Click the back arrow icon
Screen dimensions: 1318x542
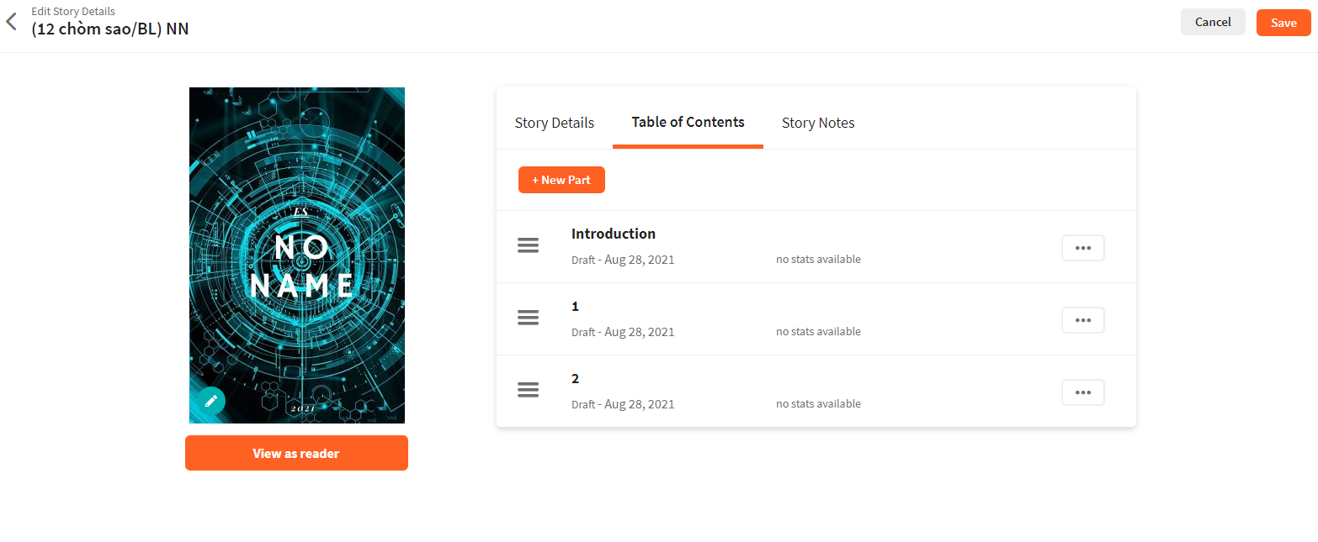pos(11,22)
